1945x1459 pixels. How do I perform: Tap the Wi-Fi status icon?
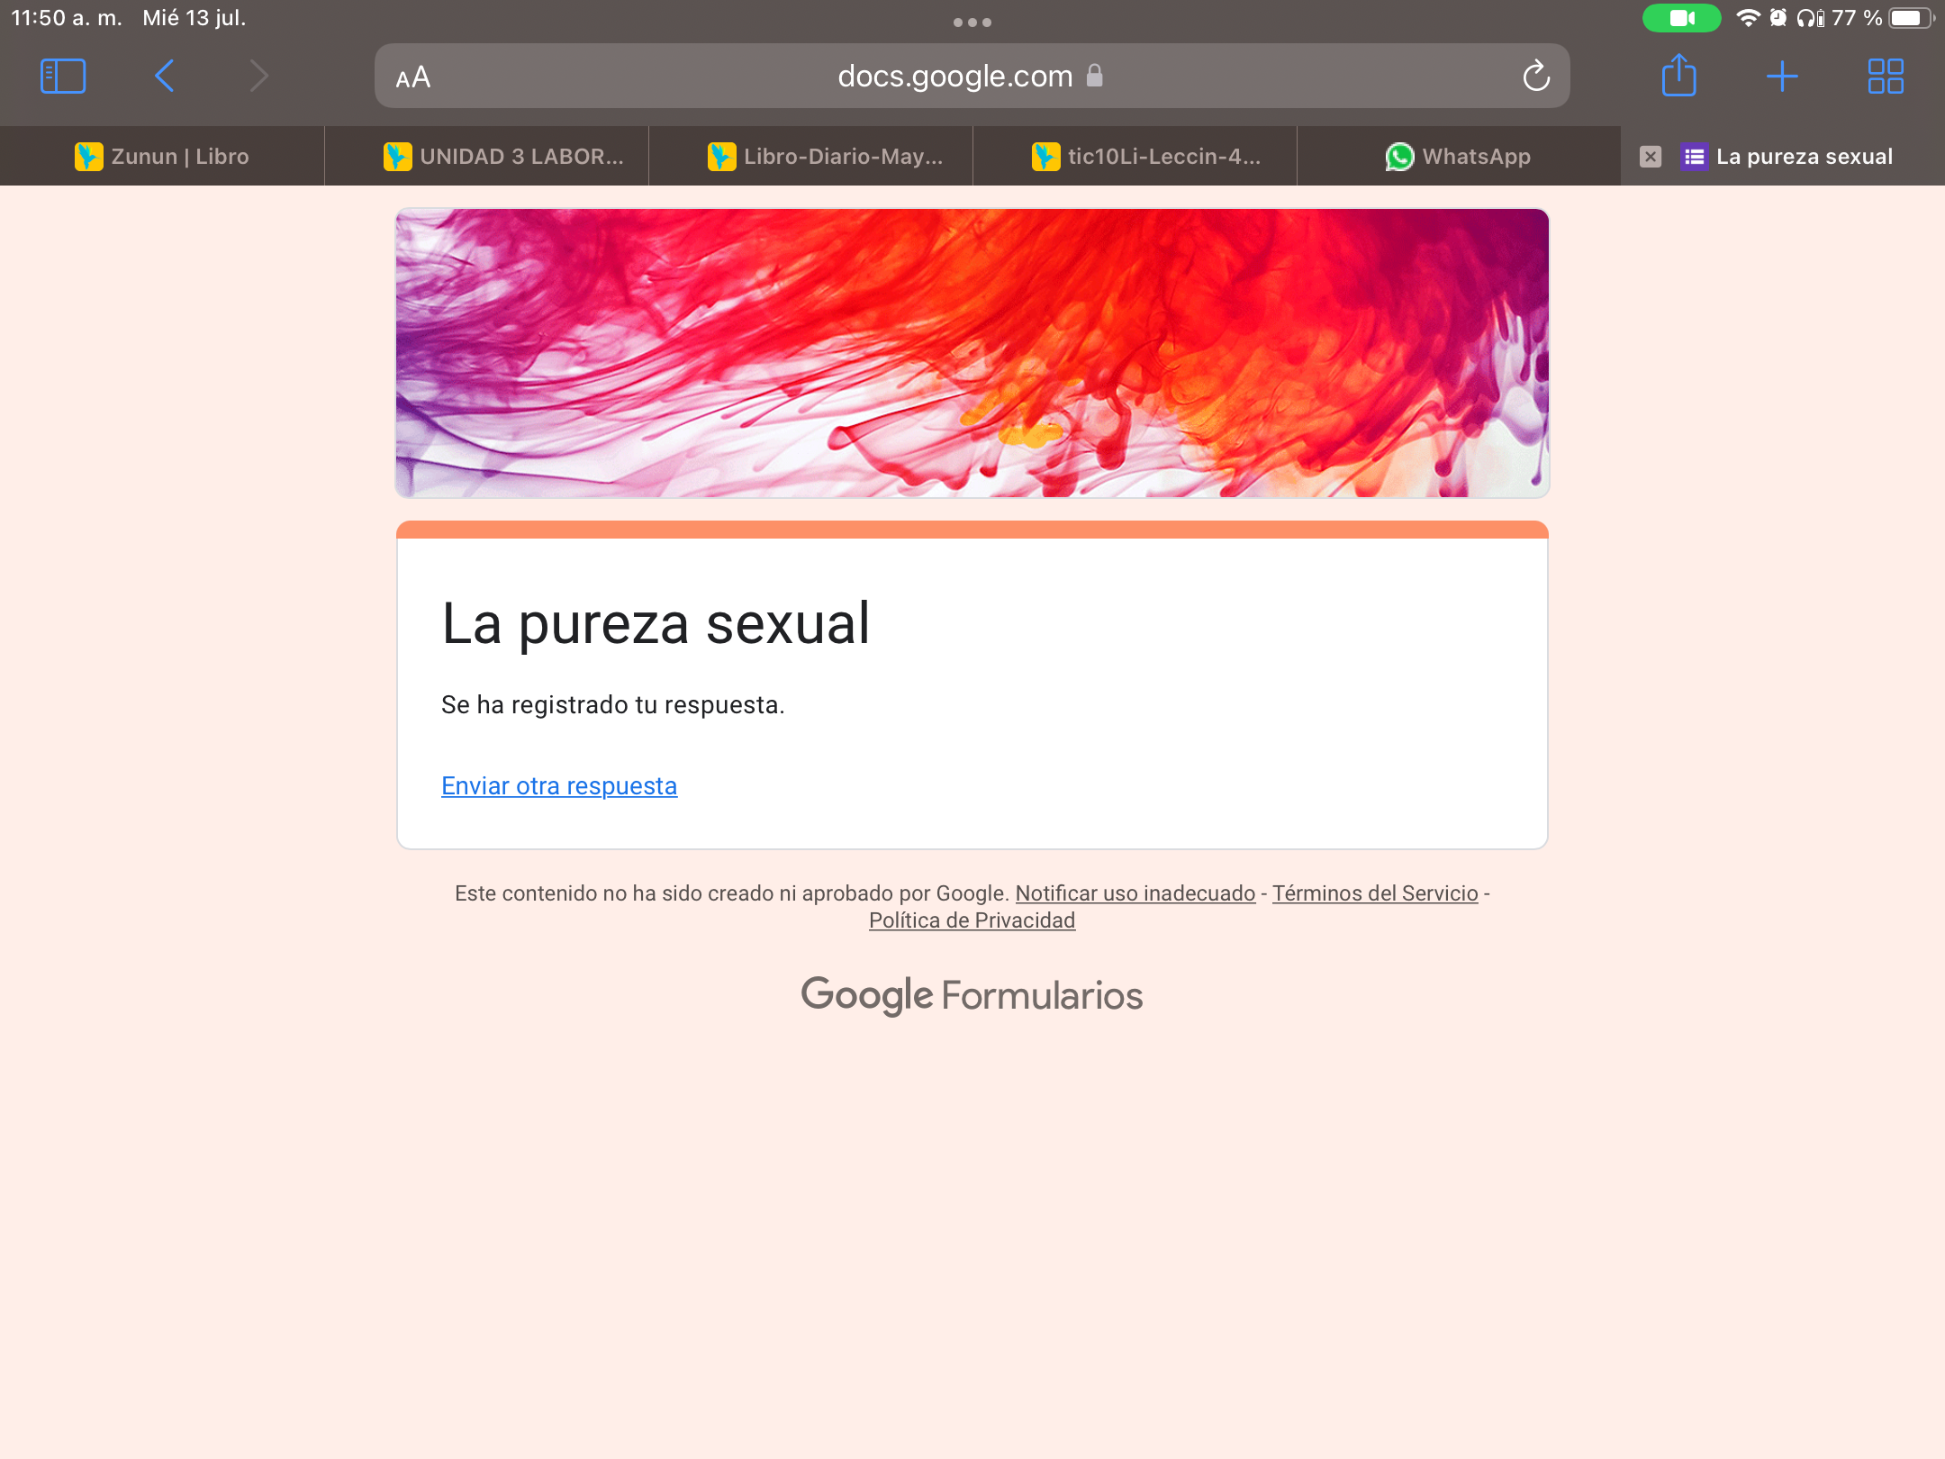pos(1747,18)
